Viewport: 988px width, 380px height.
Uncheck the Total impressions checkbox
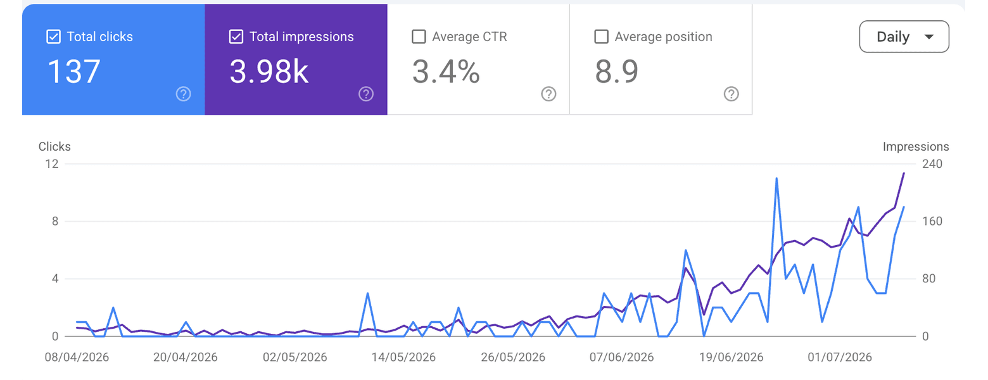pos(236,37)
